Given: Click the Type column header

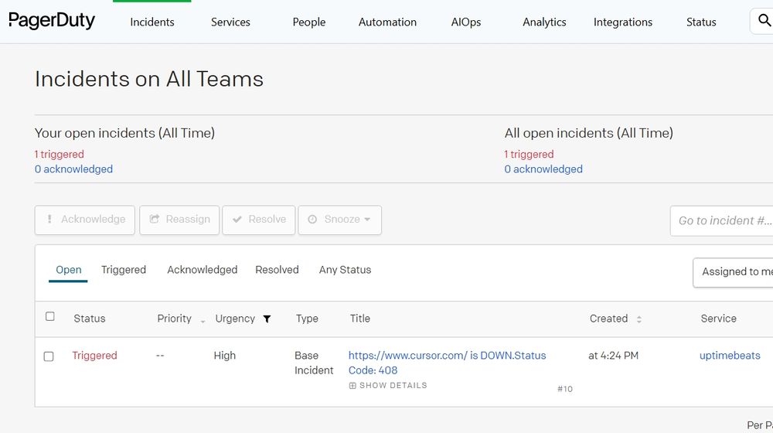Looking at the screenshot, I should 307,319.
